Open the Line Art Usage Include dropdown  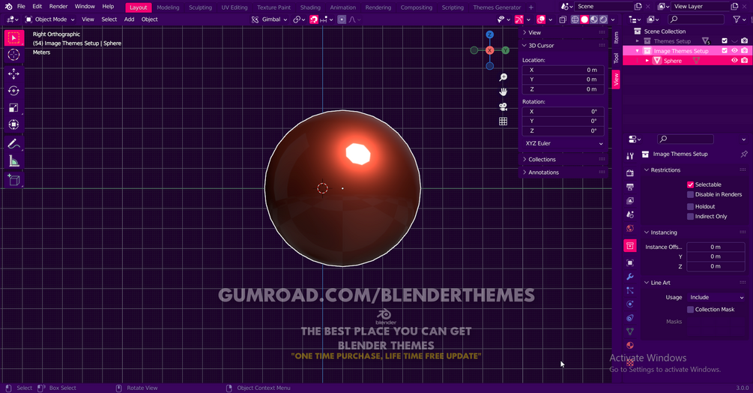(x=716, y=298)
